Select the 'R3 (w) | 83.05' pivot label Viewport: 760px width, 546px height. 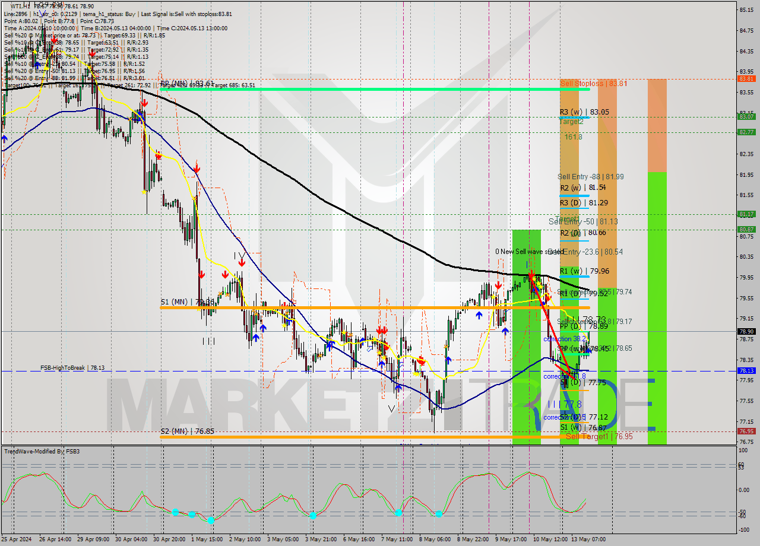click(x=584, y=112)
